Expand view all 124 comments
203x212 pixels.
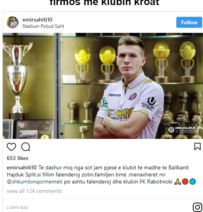(x=34, y=191)
